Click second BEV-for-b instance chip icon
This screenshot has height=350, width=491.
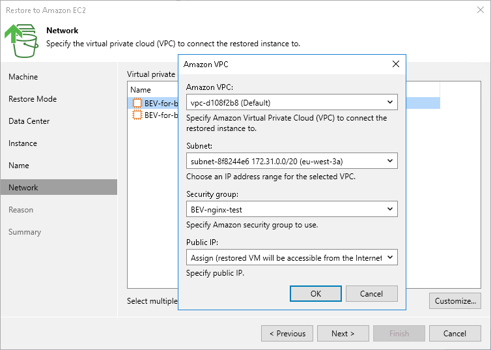[137, 115]
